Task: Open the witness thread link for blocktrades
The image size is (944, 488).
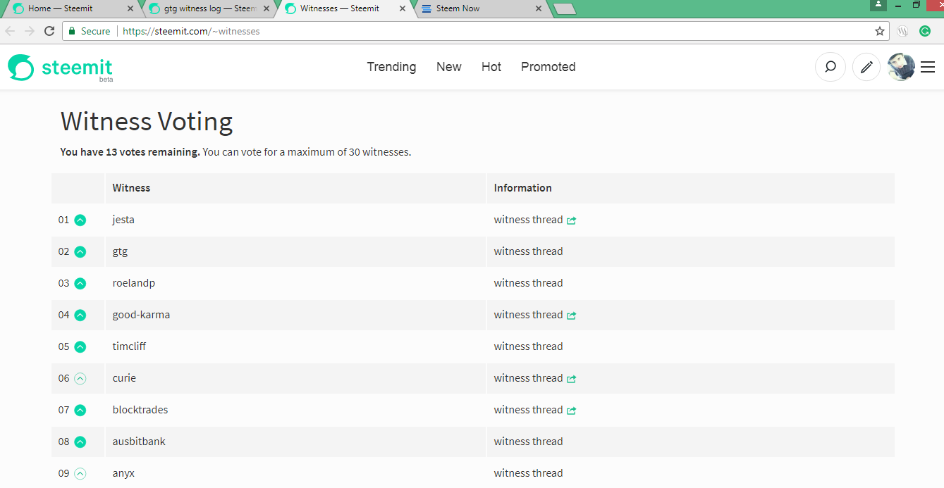Action: 528,410
